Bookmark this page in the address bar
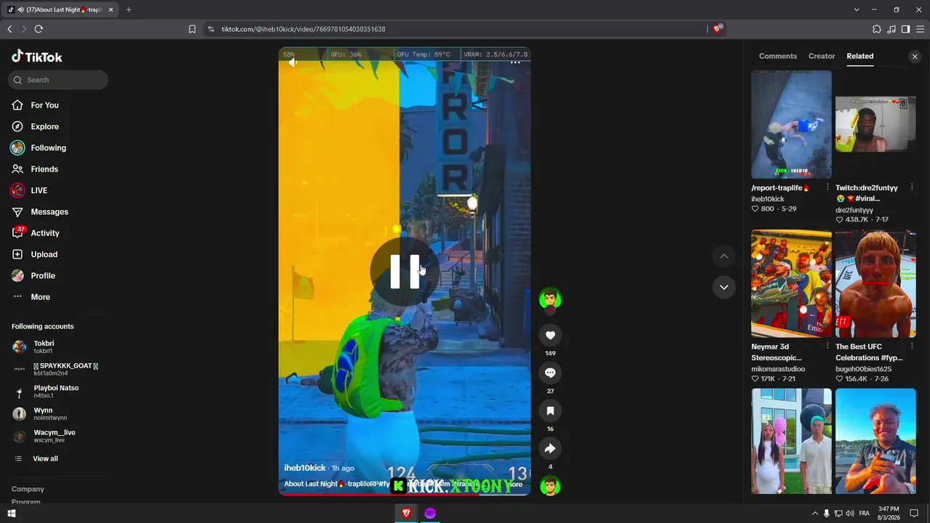 coord(192,29)
